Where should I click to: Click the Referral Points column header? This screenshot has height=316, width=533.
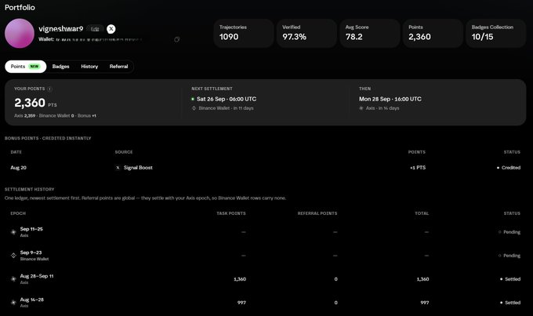tap(317, 213)
